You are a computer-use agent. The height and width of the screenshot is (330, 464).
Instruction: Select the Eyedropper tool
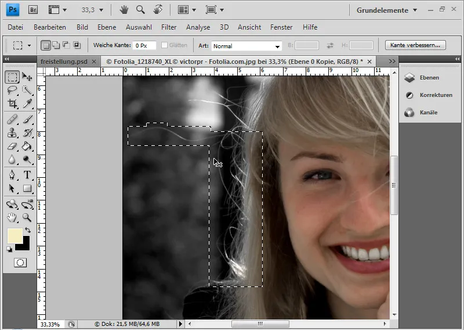27,103
